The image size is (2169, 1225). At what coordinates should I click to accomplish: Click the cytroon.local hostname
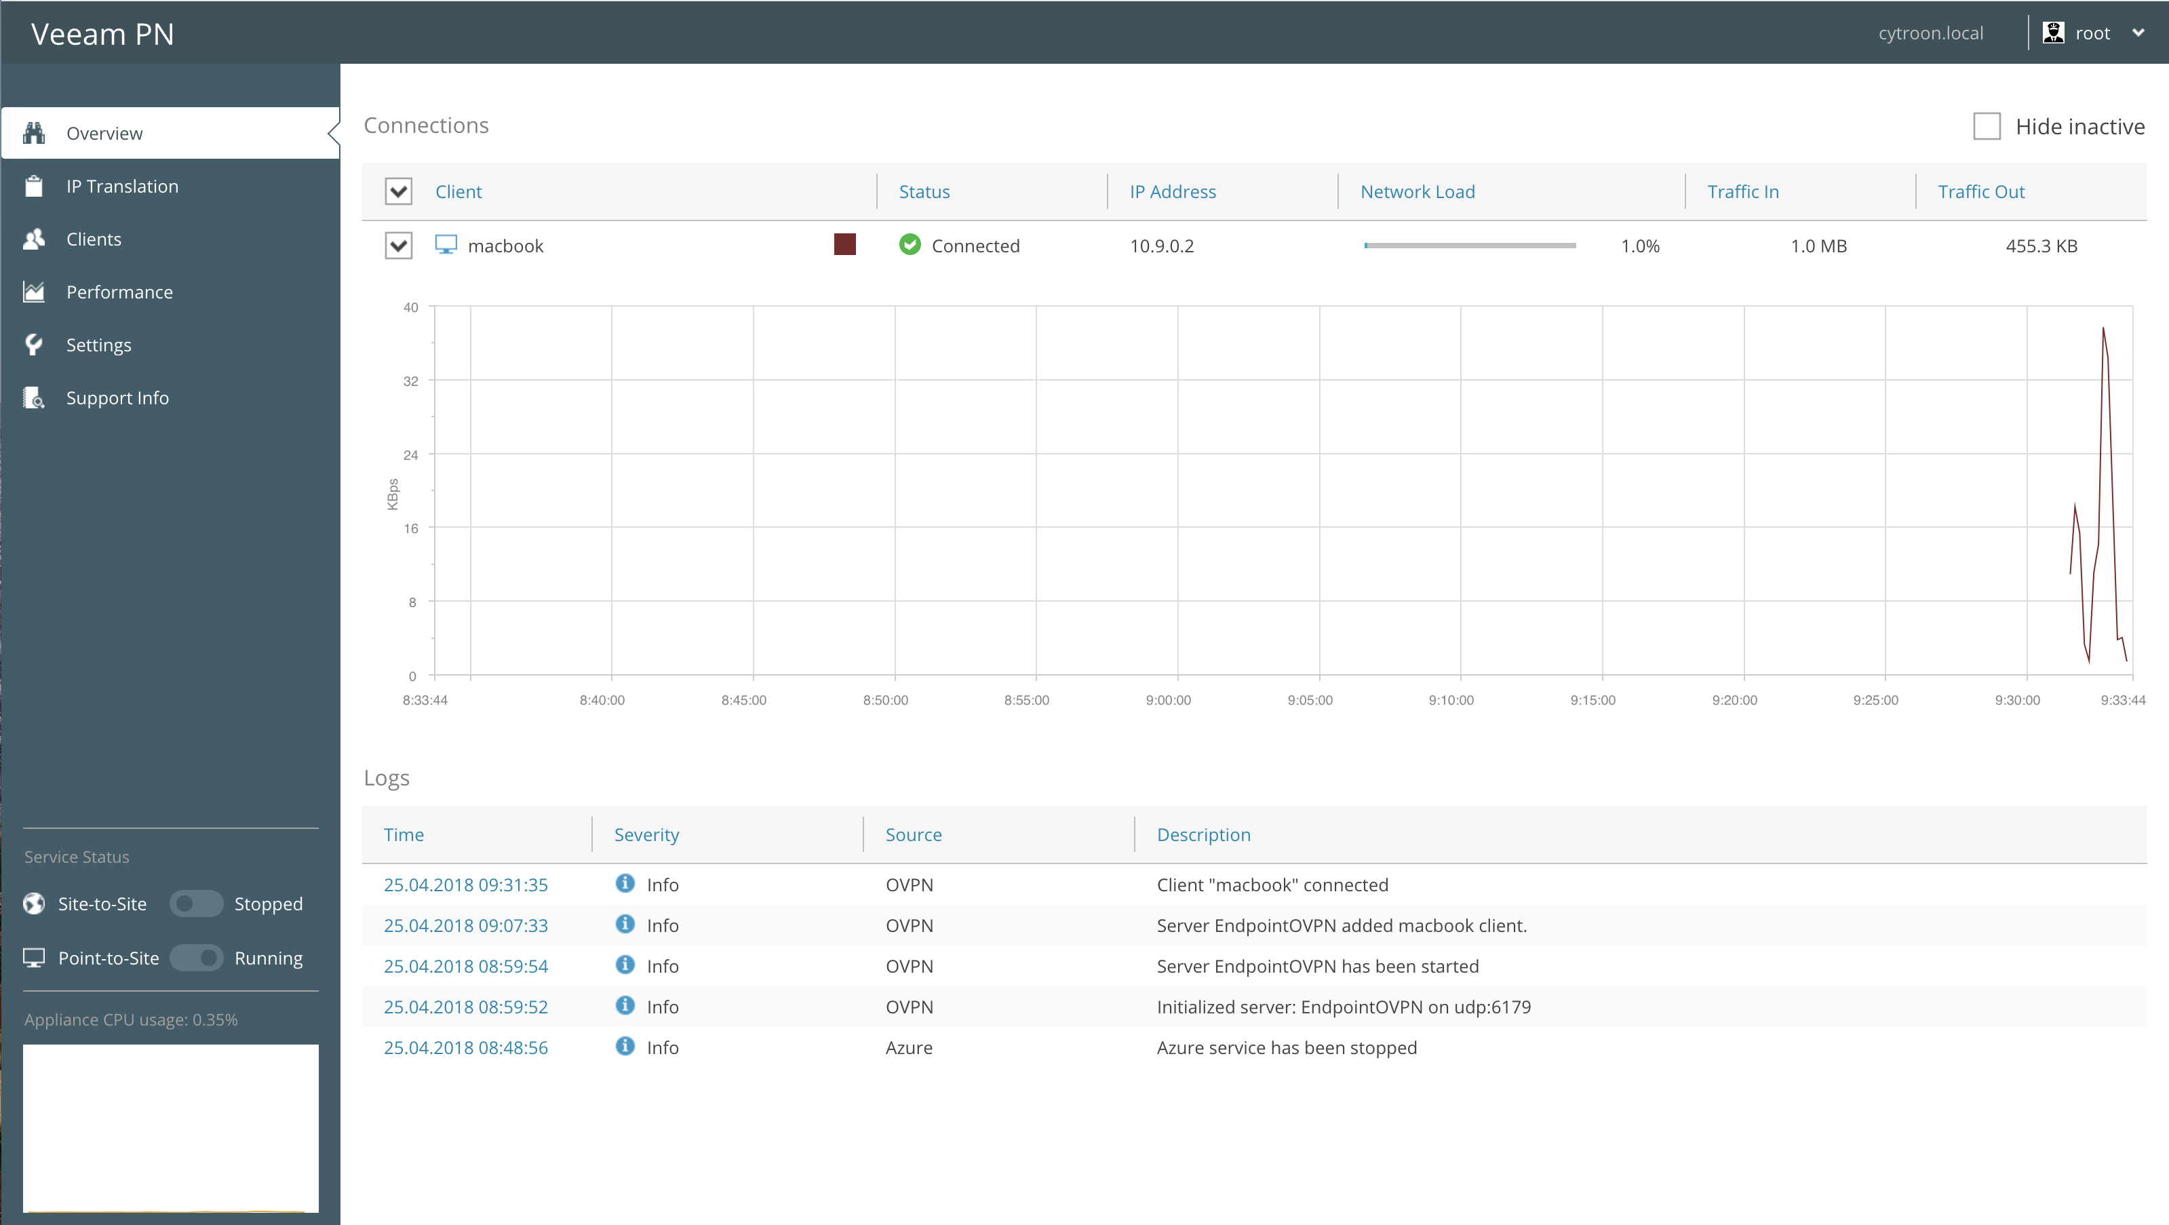click(x=1931, y=33)
